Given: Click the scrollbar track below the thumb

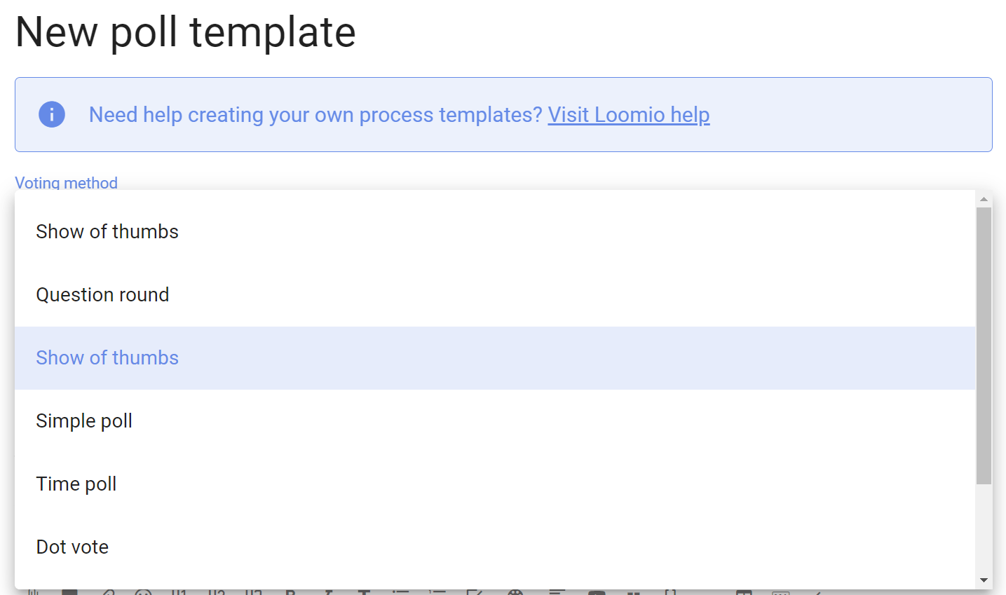Looking at the screenshot, I should click(x=984, y=528).
